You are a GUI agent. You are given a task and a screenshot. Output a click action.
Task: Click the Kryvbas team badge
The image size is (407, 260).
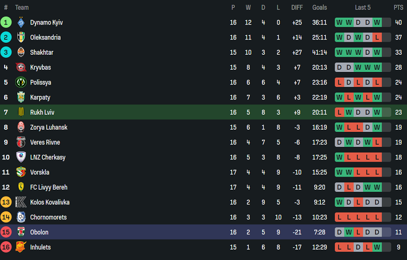[21, 68]
